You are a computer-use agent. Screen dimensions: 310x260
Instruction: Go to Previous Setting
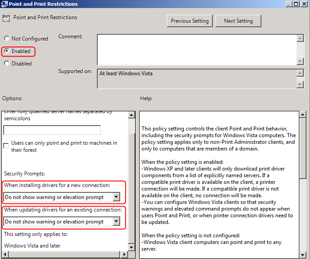tap(190, 21)
